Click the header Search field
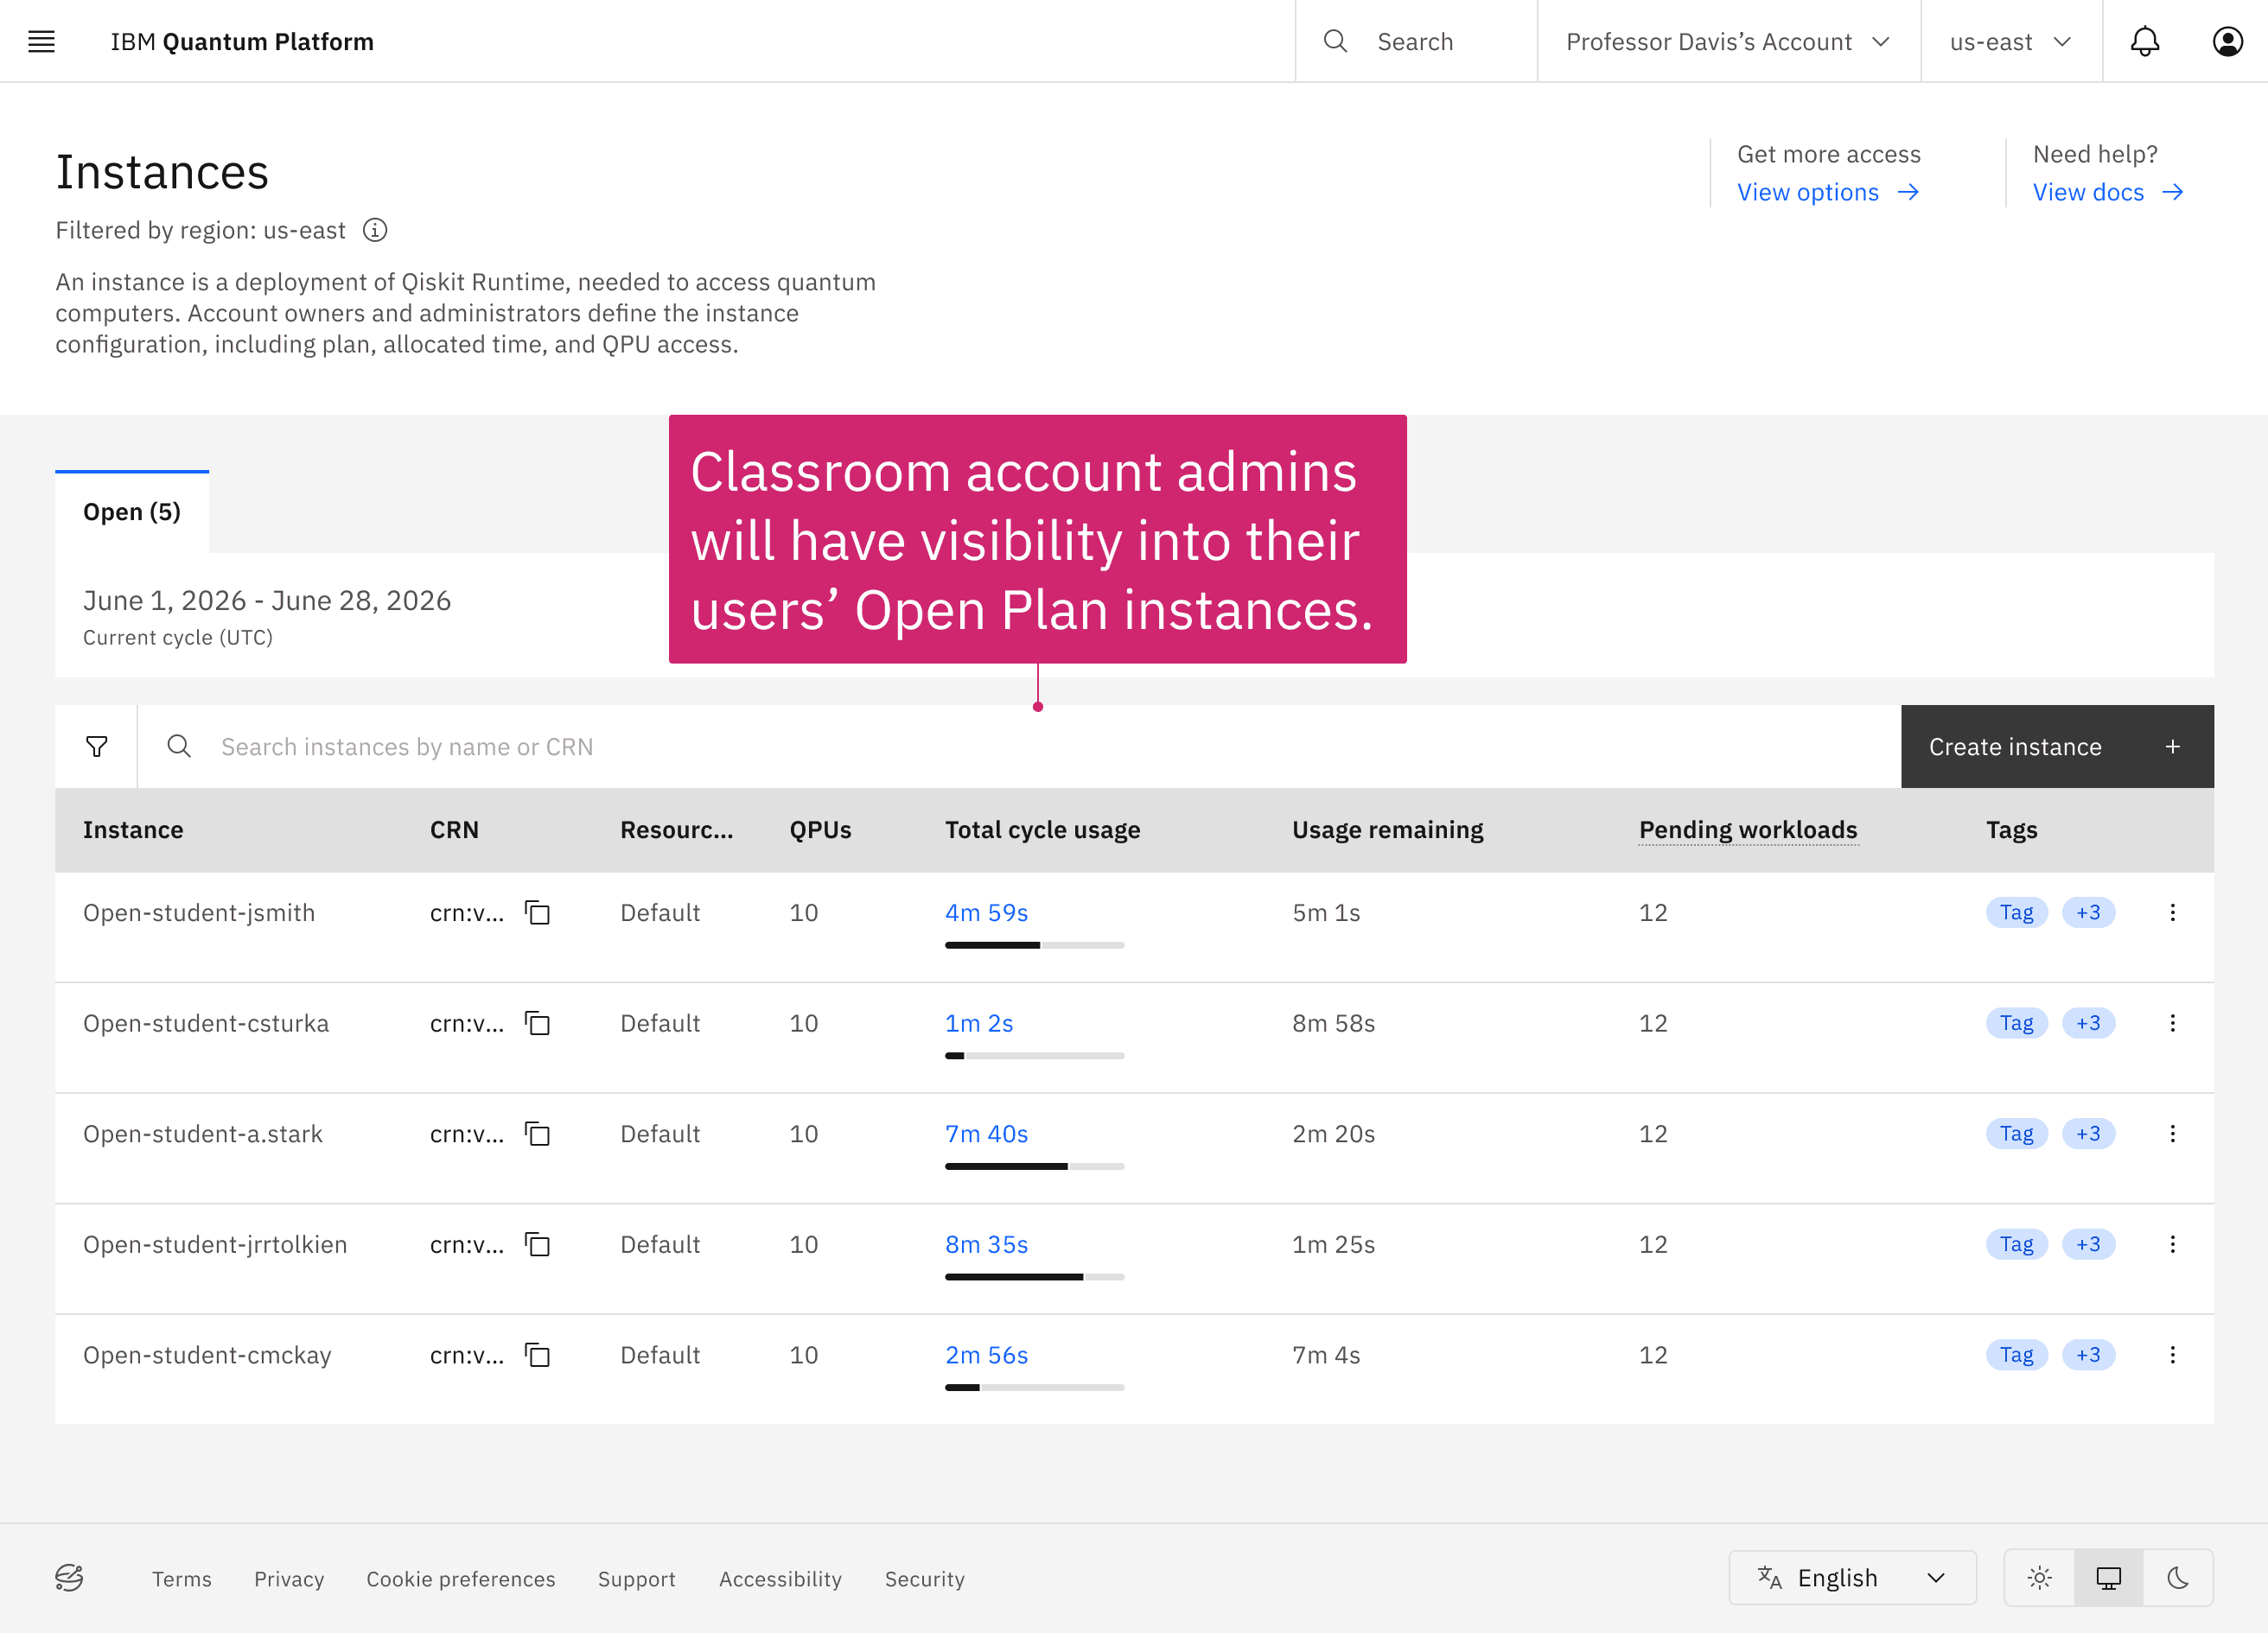The image size is (2268, 1633). tap(1415, 41)
